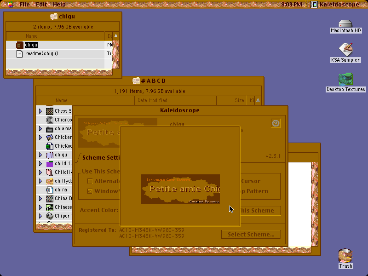
Task: Expand the Chinese folder row
Action: click(x=40, y=207)
